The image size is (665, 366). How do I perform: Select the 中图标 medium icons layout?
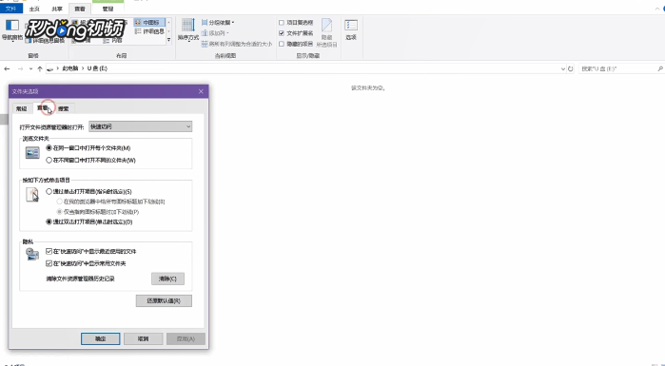tap(149, 22)
